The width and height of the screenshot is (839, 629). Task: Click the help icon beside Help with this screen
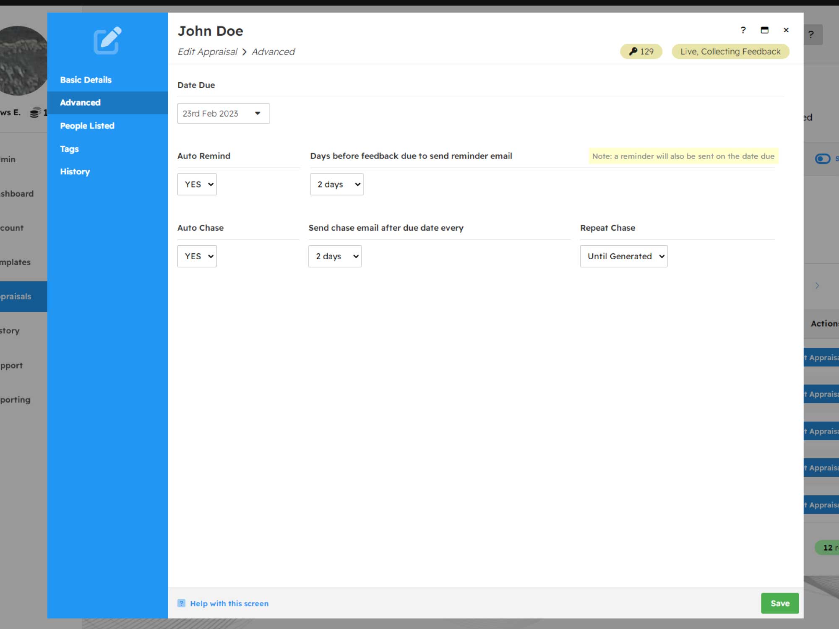coord(181,603)
